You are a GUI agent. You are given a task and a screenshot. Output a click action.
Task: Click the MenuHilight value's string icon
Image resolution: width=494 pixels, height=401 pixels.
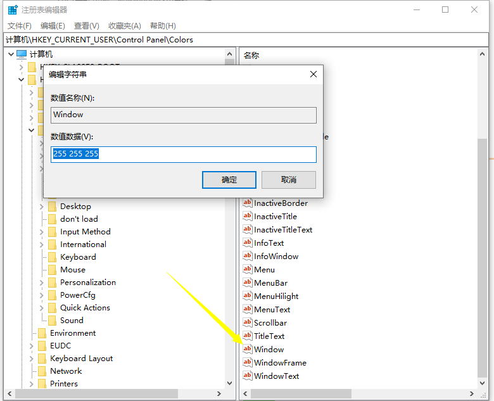(x=248, y=296)
